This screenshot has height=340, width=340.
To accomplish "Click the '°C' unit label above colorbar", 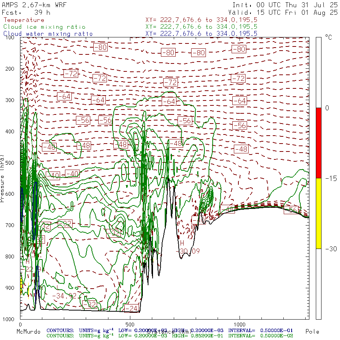I will pos(328,37).
